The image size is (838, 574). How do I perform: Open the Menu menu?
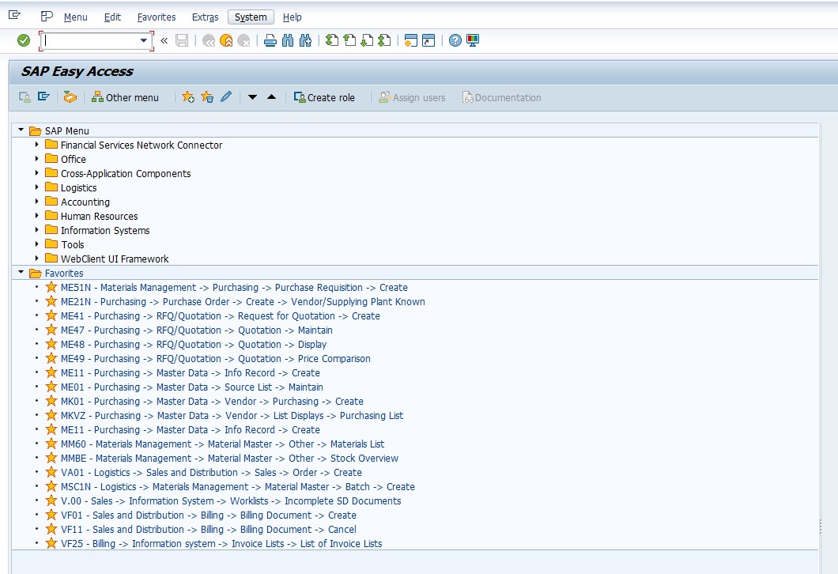75,17
